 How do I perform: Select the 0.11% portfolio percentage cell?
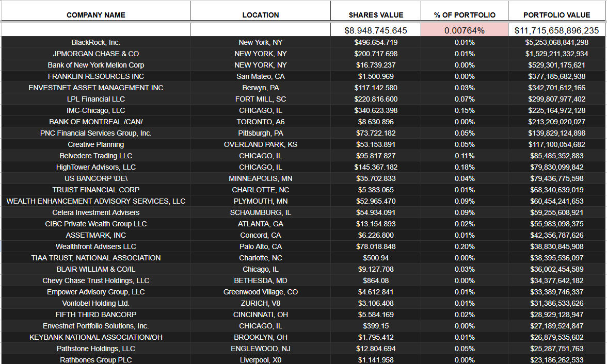point(465,156)
